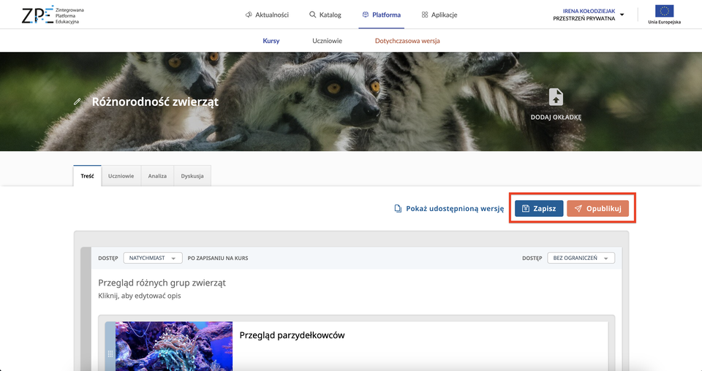Click the drag handle on lesson card

(110, 354)
